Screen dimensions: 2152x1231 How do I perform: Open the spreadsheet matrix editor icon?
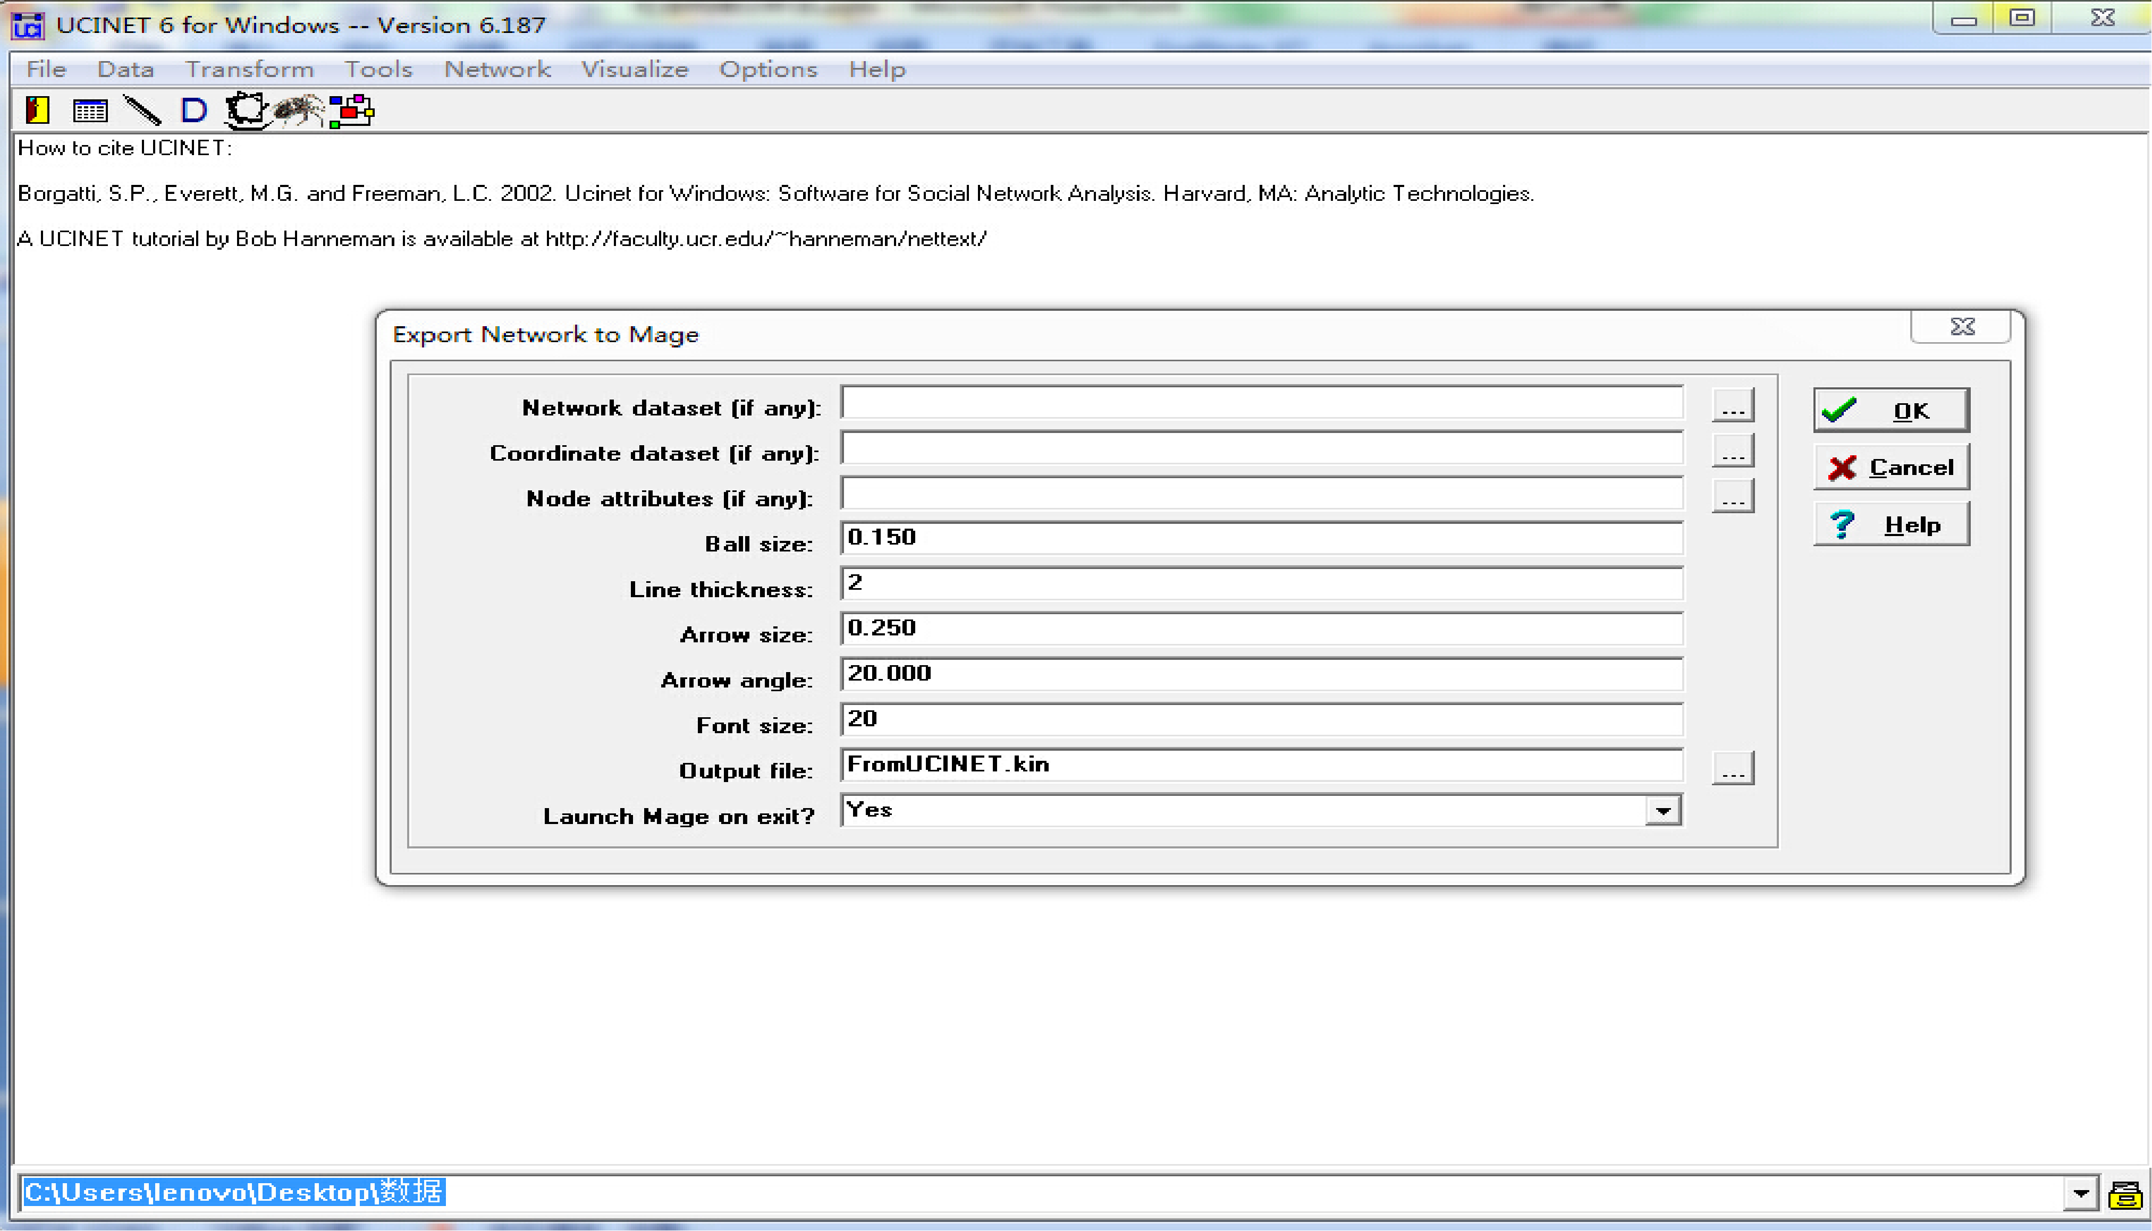tap(90, 110)
